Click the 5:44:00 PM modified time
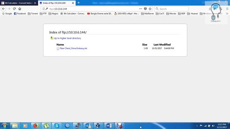The height and width of the screenshot is (129, 230). tap(169, 48)
